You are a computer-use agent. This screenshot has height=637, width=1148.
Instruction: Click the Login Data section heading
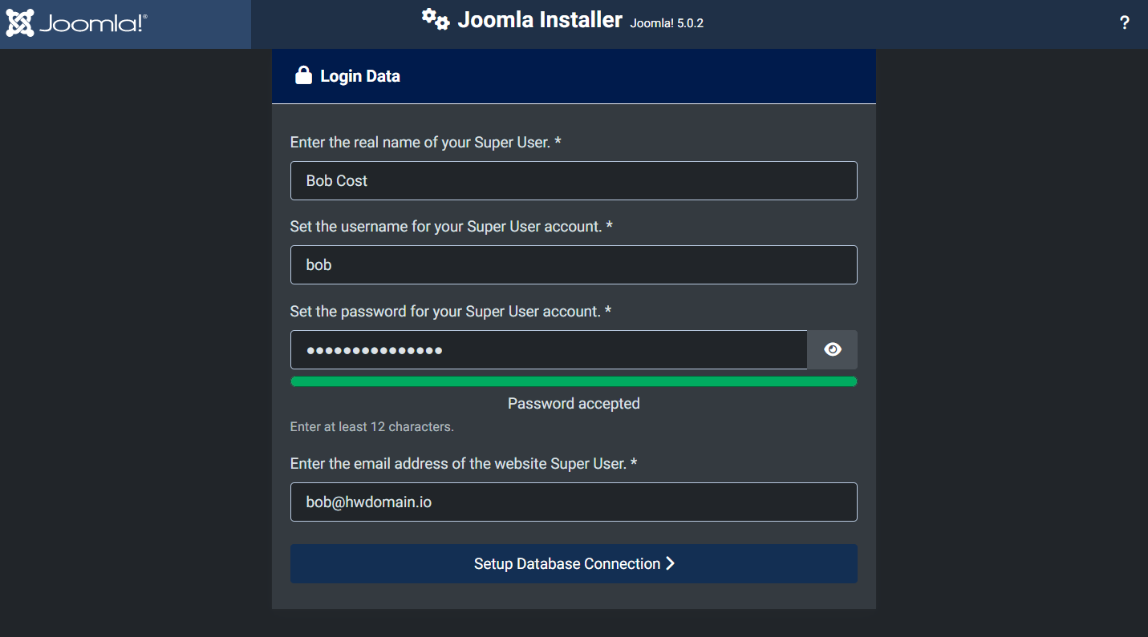coord(360,76)
